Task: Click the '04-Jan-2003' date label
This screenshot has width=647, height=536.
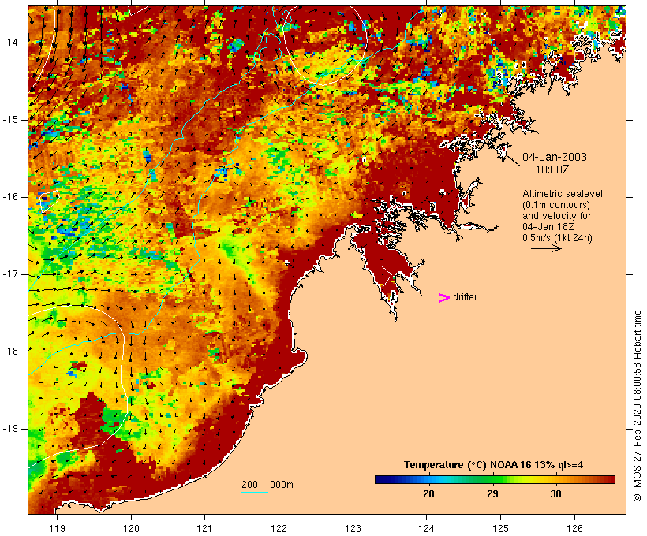Action: coord(555,157)
